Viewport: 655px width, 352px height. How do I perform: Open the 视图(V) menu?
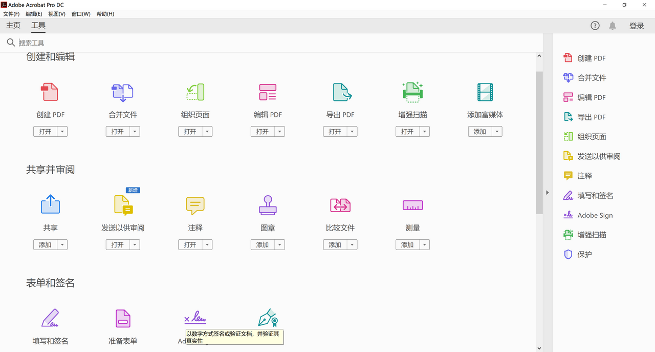click(57, 14)
